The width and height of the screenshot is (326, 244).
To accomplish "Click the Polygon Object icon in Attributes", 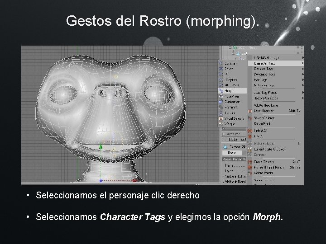I will click(225, 147).
